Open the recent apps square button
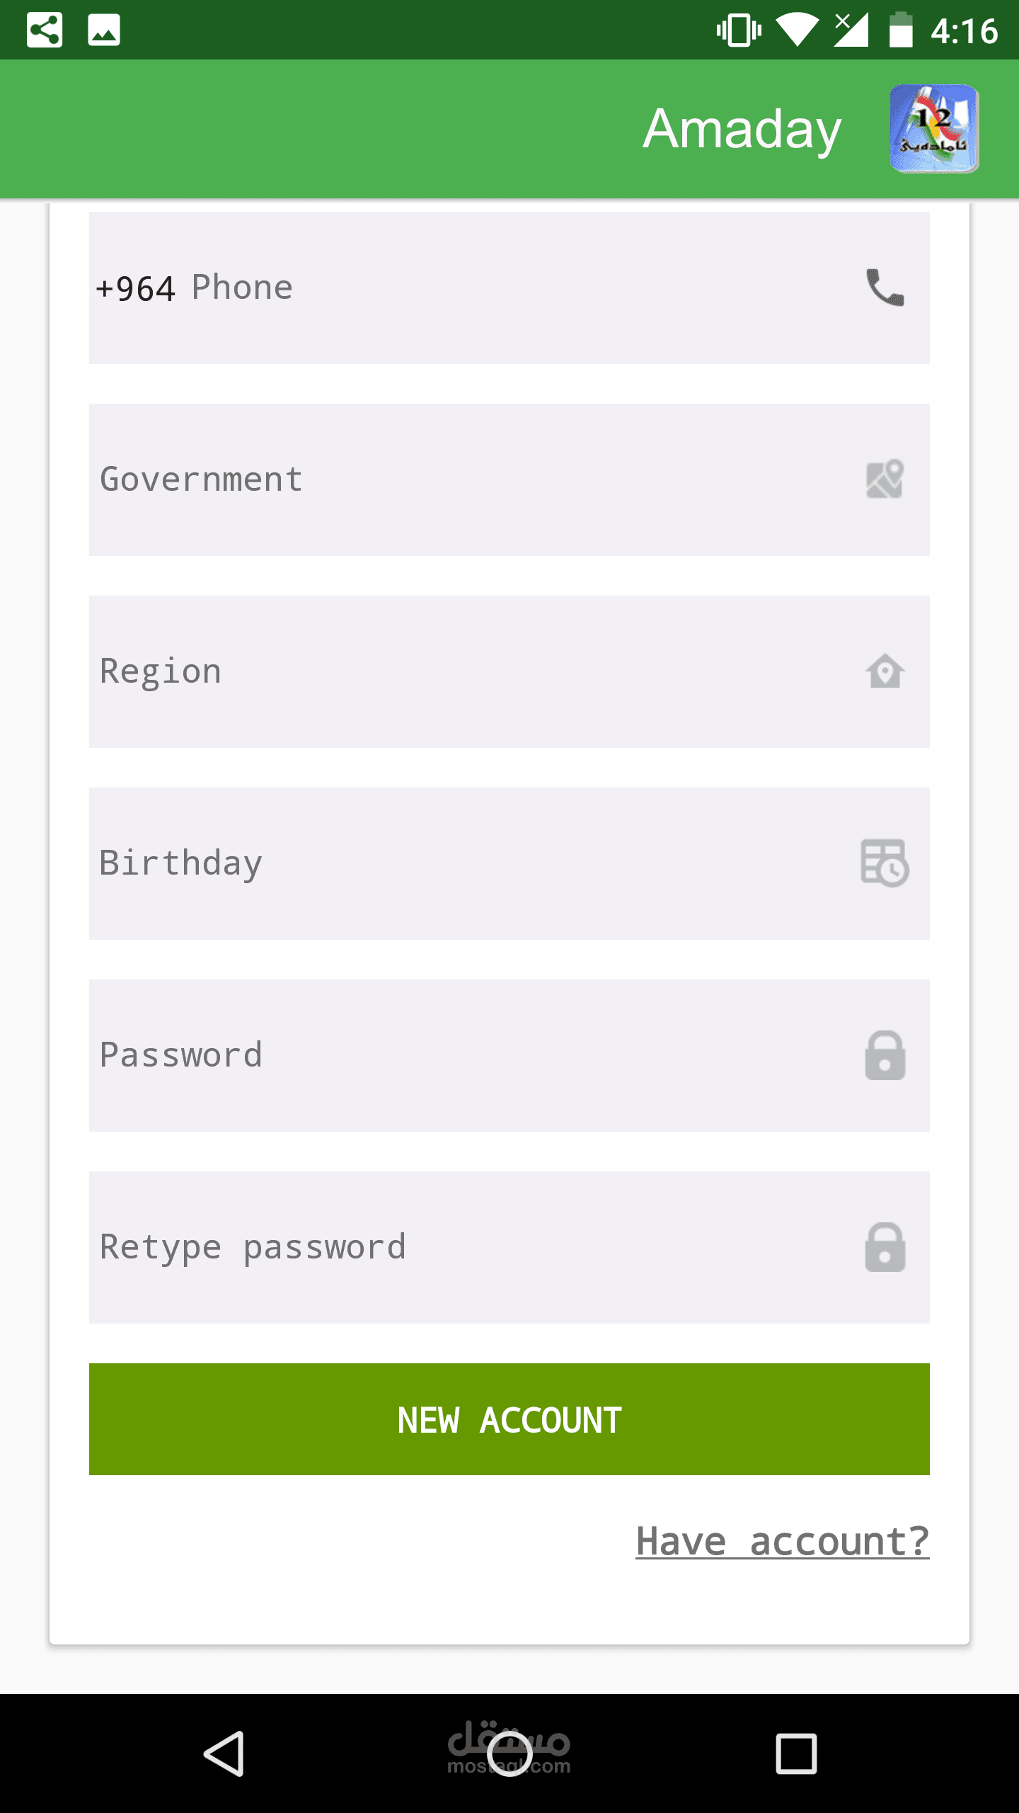1019x1813 pixels. [796, 1754]
